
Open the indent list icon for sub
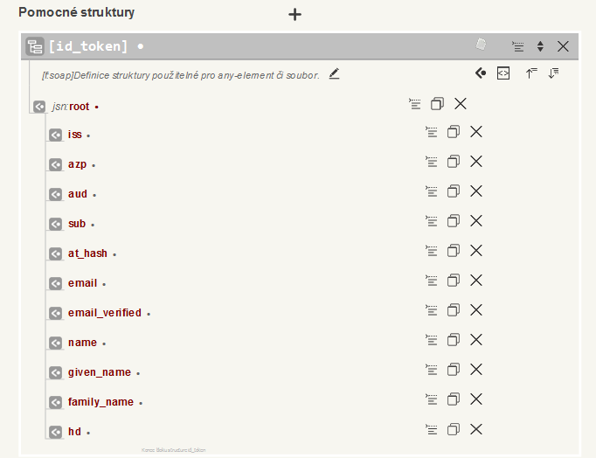tap(431, 221)
